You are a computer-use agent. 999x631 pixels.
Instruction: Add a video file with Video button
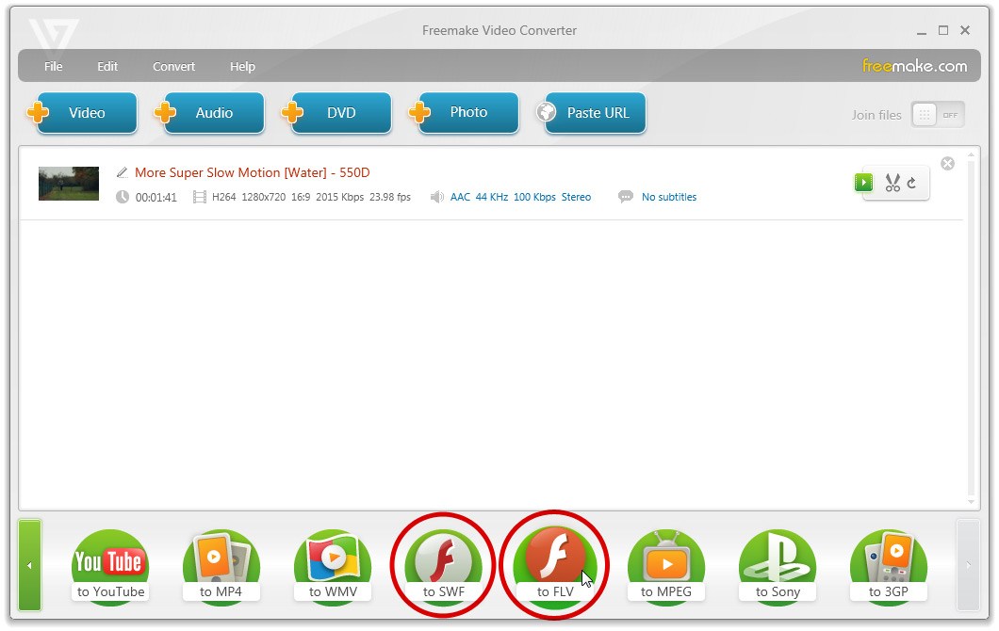coord(87,113)
